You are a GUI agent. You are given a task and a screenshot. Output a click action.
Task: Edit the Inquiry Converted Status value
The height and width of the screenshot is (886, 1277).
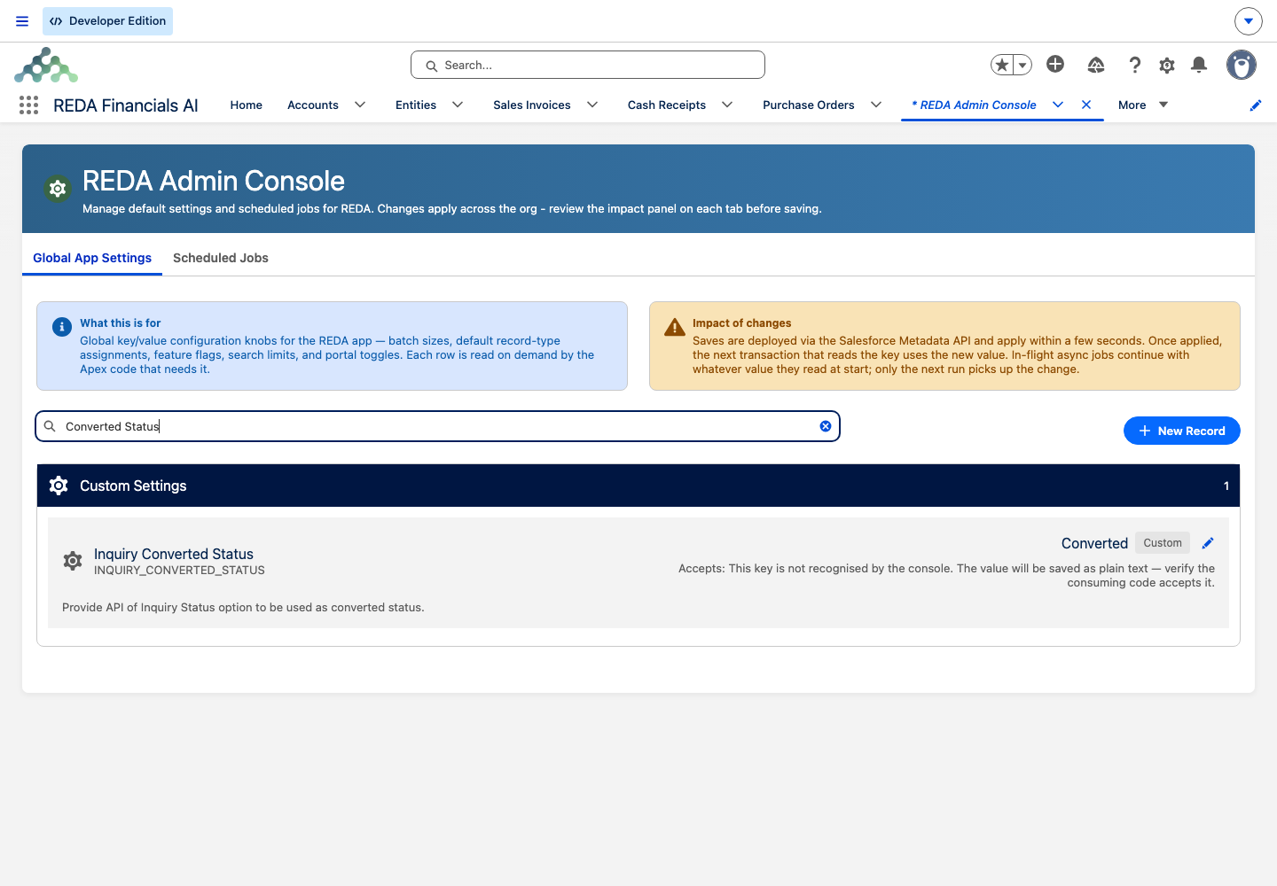point(1208,543)
